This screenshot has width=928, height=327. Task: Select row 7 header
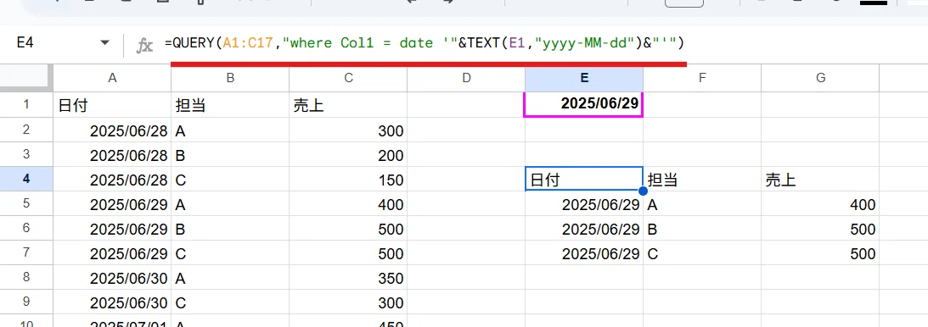click(26, 252)
